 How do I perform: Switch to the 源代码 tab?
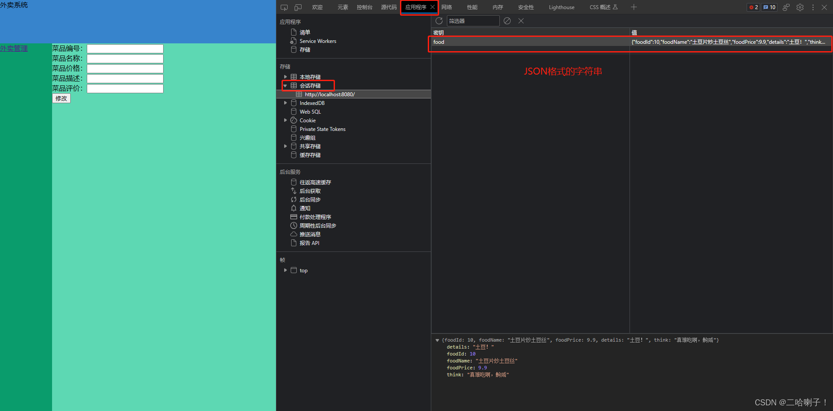point(389,7)
